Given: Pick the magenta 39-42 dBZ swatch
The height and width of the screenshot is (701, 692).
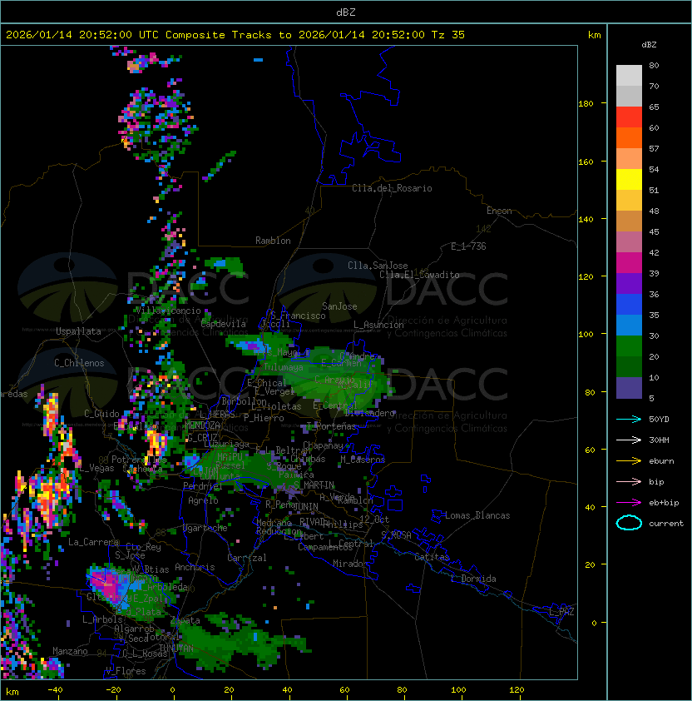Looking at the screenshot, I should [x=629, y=263].
